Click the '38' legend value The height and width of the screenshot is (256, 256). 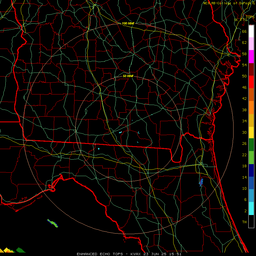coord(244,110)
